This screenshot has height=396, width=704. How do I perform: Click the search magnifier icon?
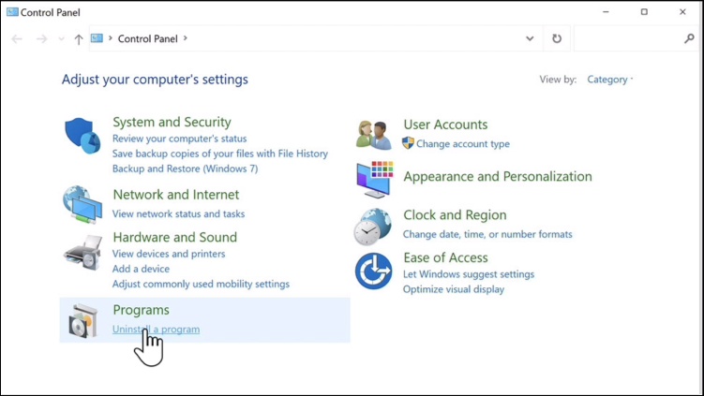click(x=689, y=38)
